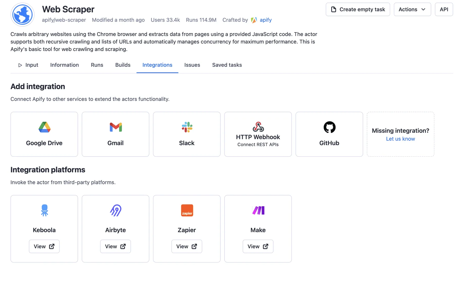Open the Runs tab

[97, 65]
